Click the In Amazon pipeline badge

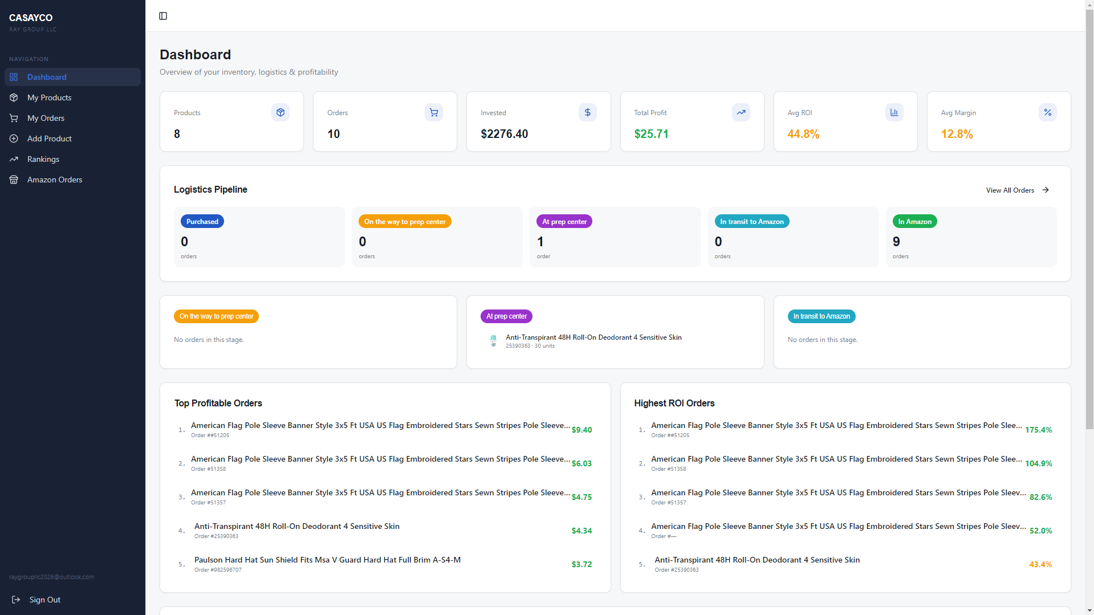(915, 221)
